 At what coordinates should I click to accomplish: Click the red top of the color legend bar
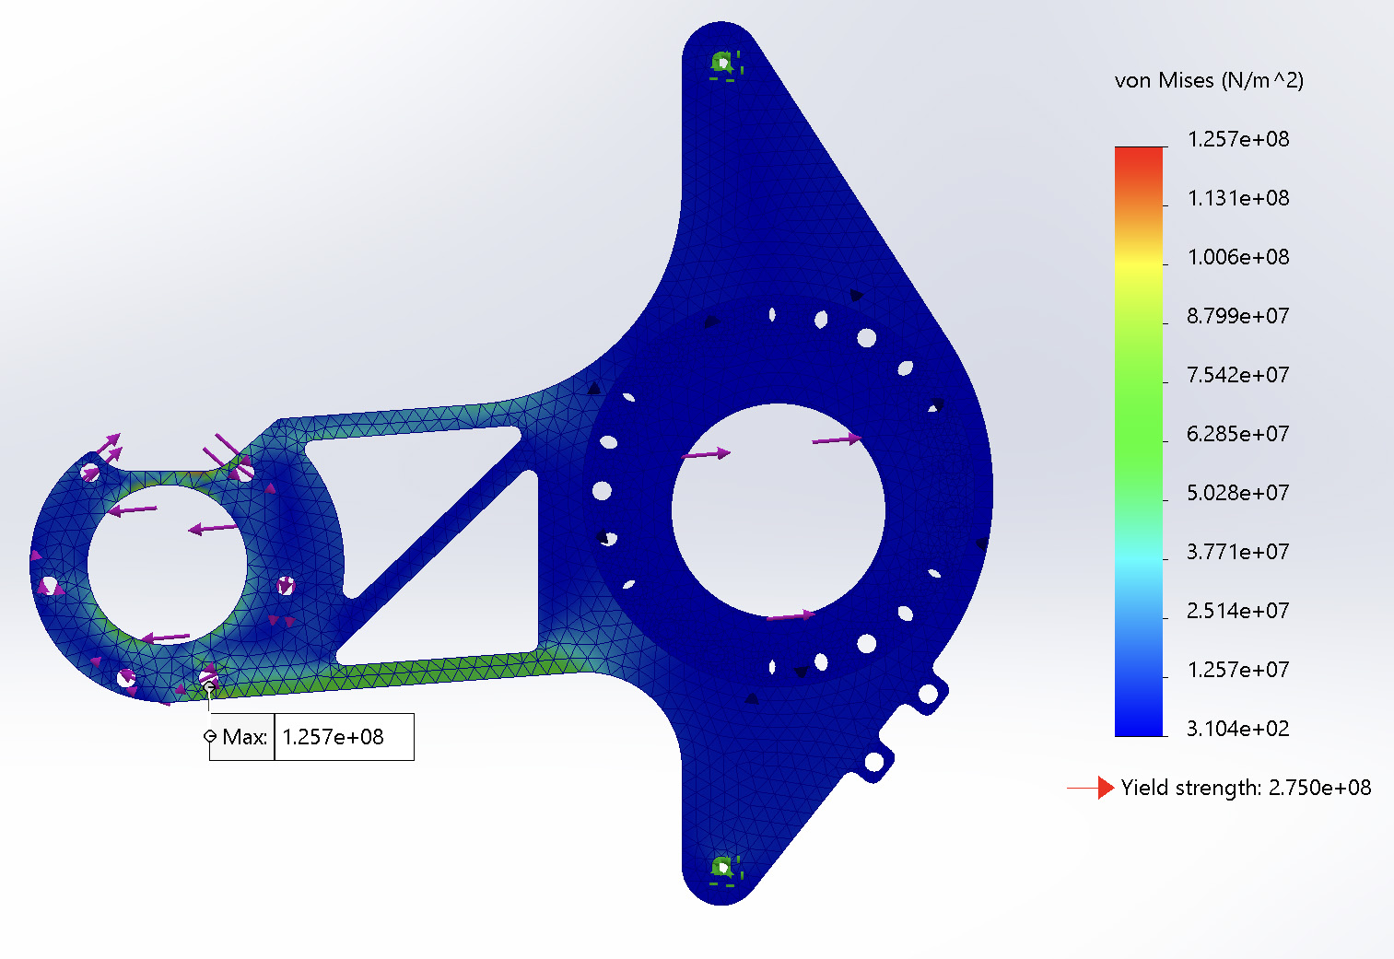(1139, 157)
